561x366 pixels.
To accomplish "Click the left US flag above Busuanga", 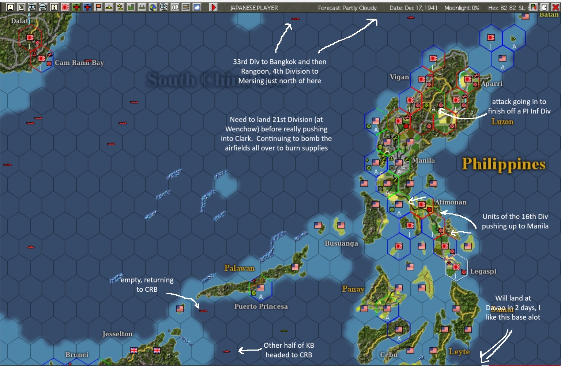I will (x=318, y=225).
